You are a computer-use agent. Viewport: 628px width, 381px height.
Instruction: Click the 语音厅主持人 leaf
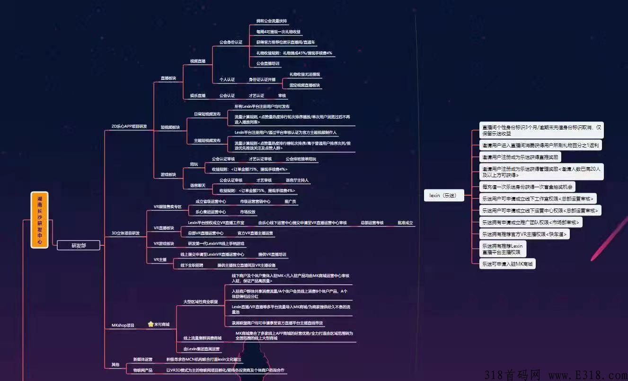297,180
